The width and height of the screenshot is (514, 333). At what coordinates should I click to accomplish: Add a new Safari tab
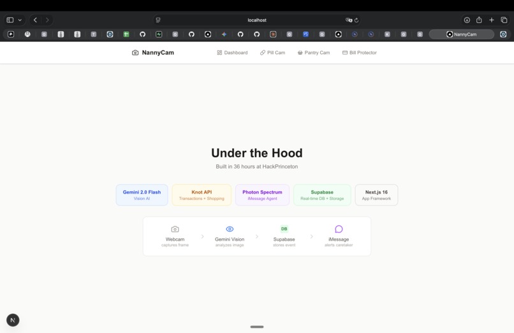[x=492, y=20]
